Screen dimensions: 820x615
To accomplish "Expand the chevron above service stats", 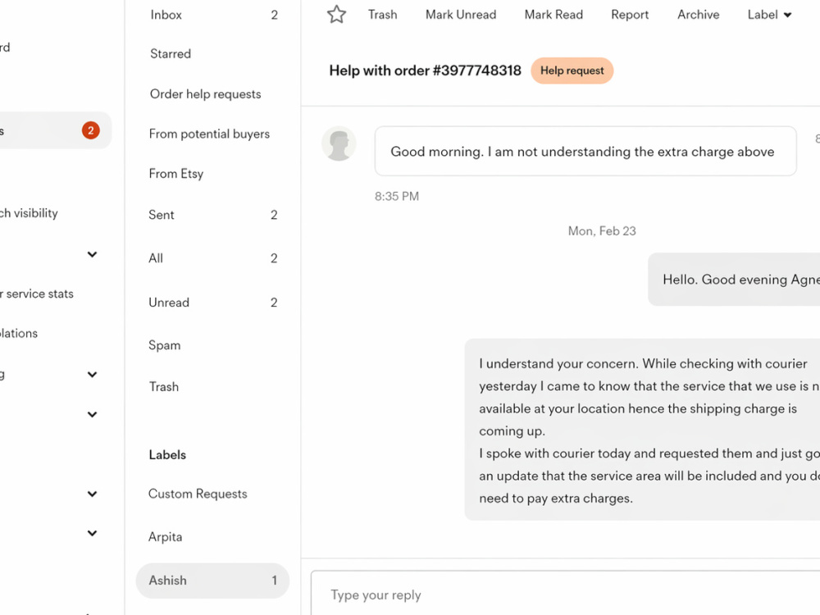I will 92,255.
